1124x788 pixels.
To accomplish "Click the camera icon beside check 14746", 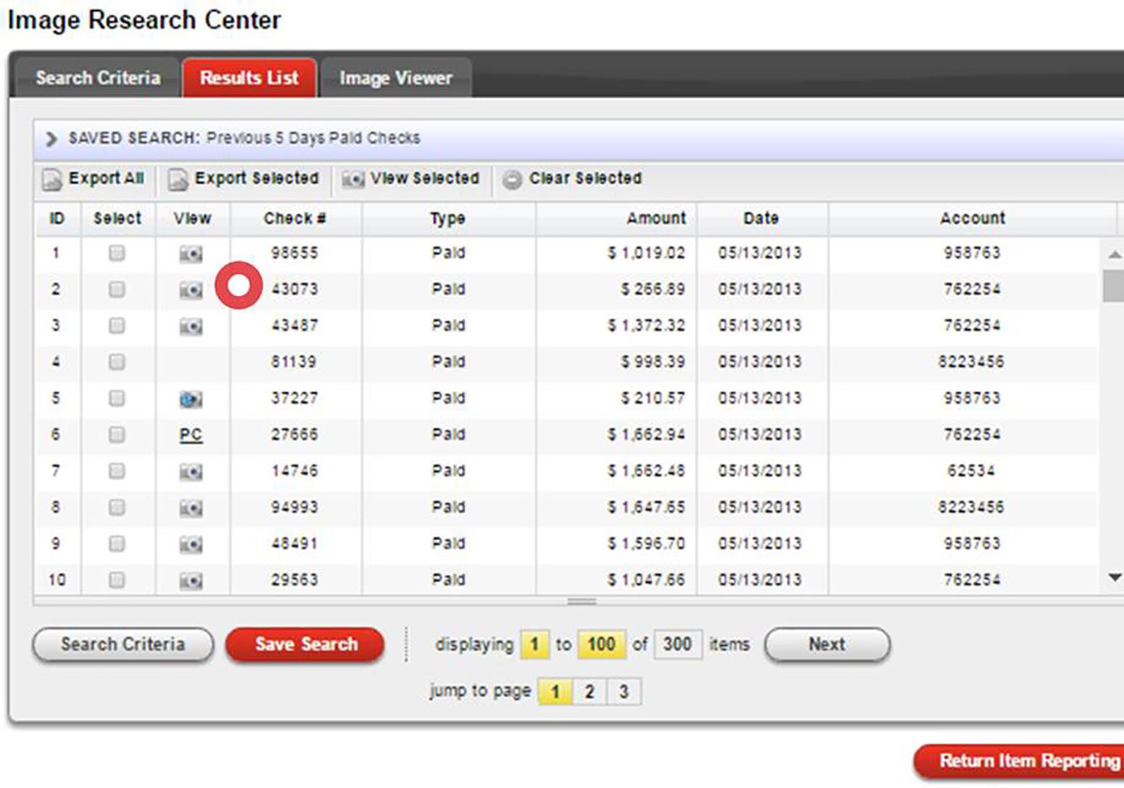I will tap(191, 470).
